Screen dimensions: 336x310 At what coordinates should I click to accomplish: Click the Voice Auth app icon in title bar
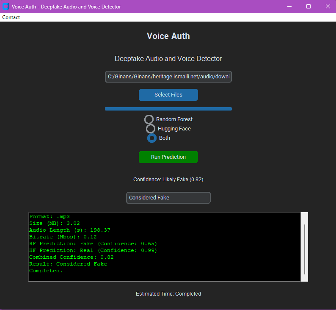(x=6, y=6)
